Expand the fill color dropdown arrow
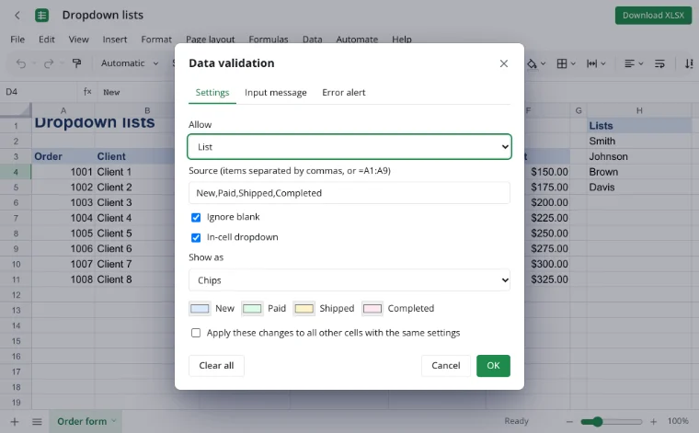This screenshot has width=699, height=433. (543, 63)
